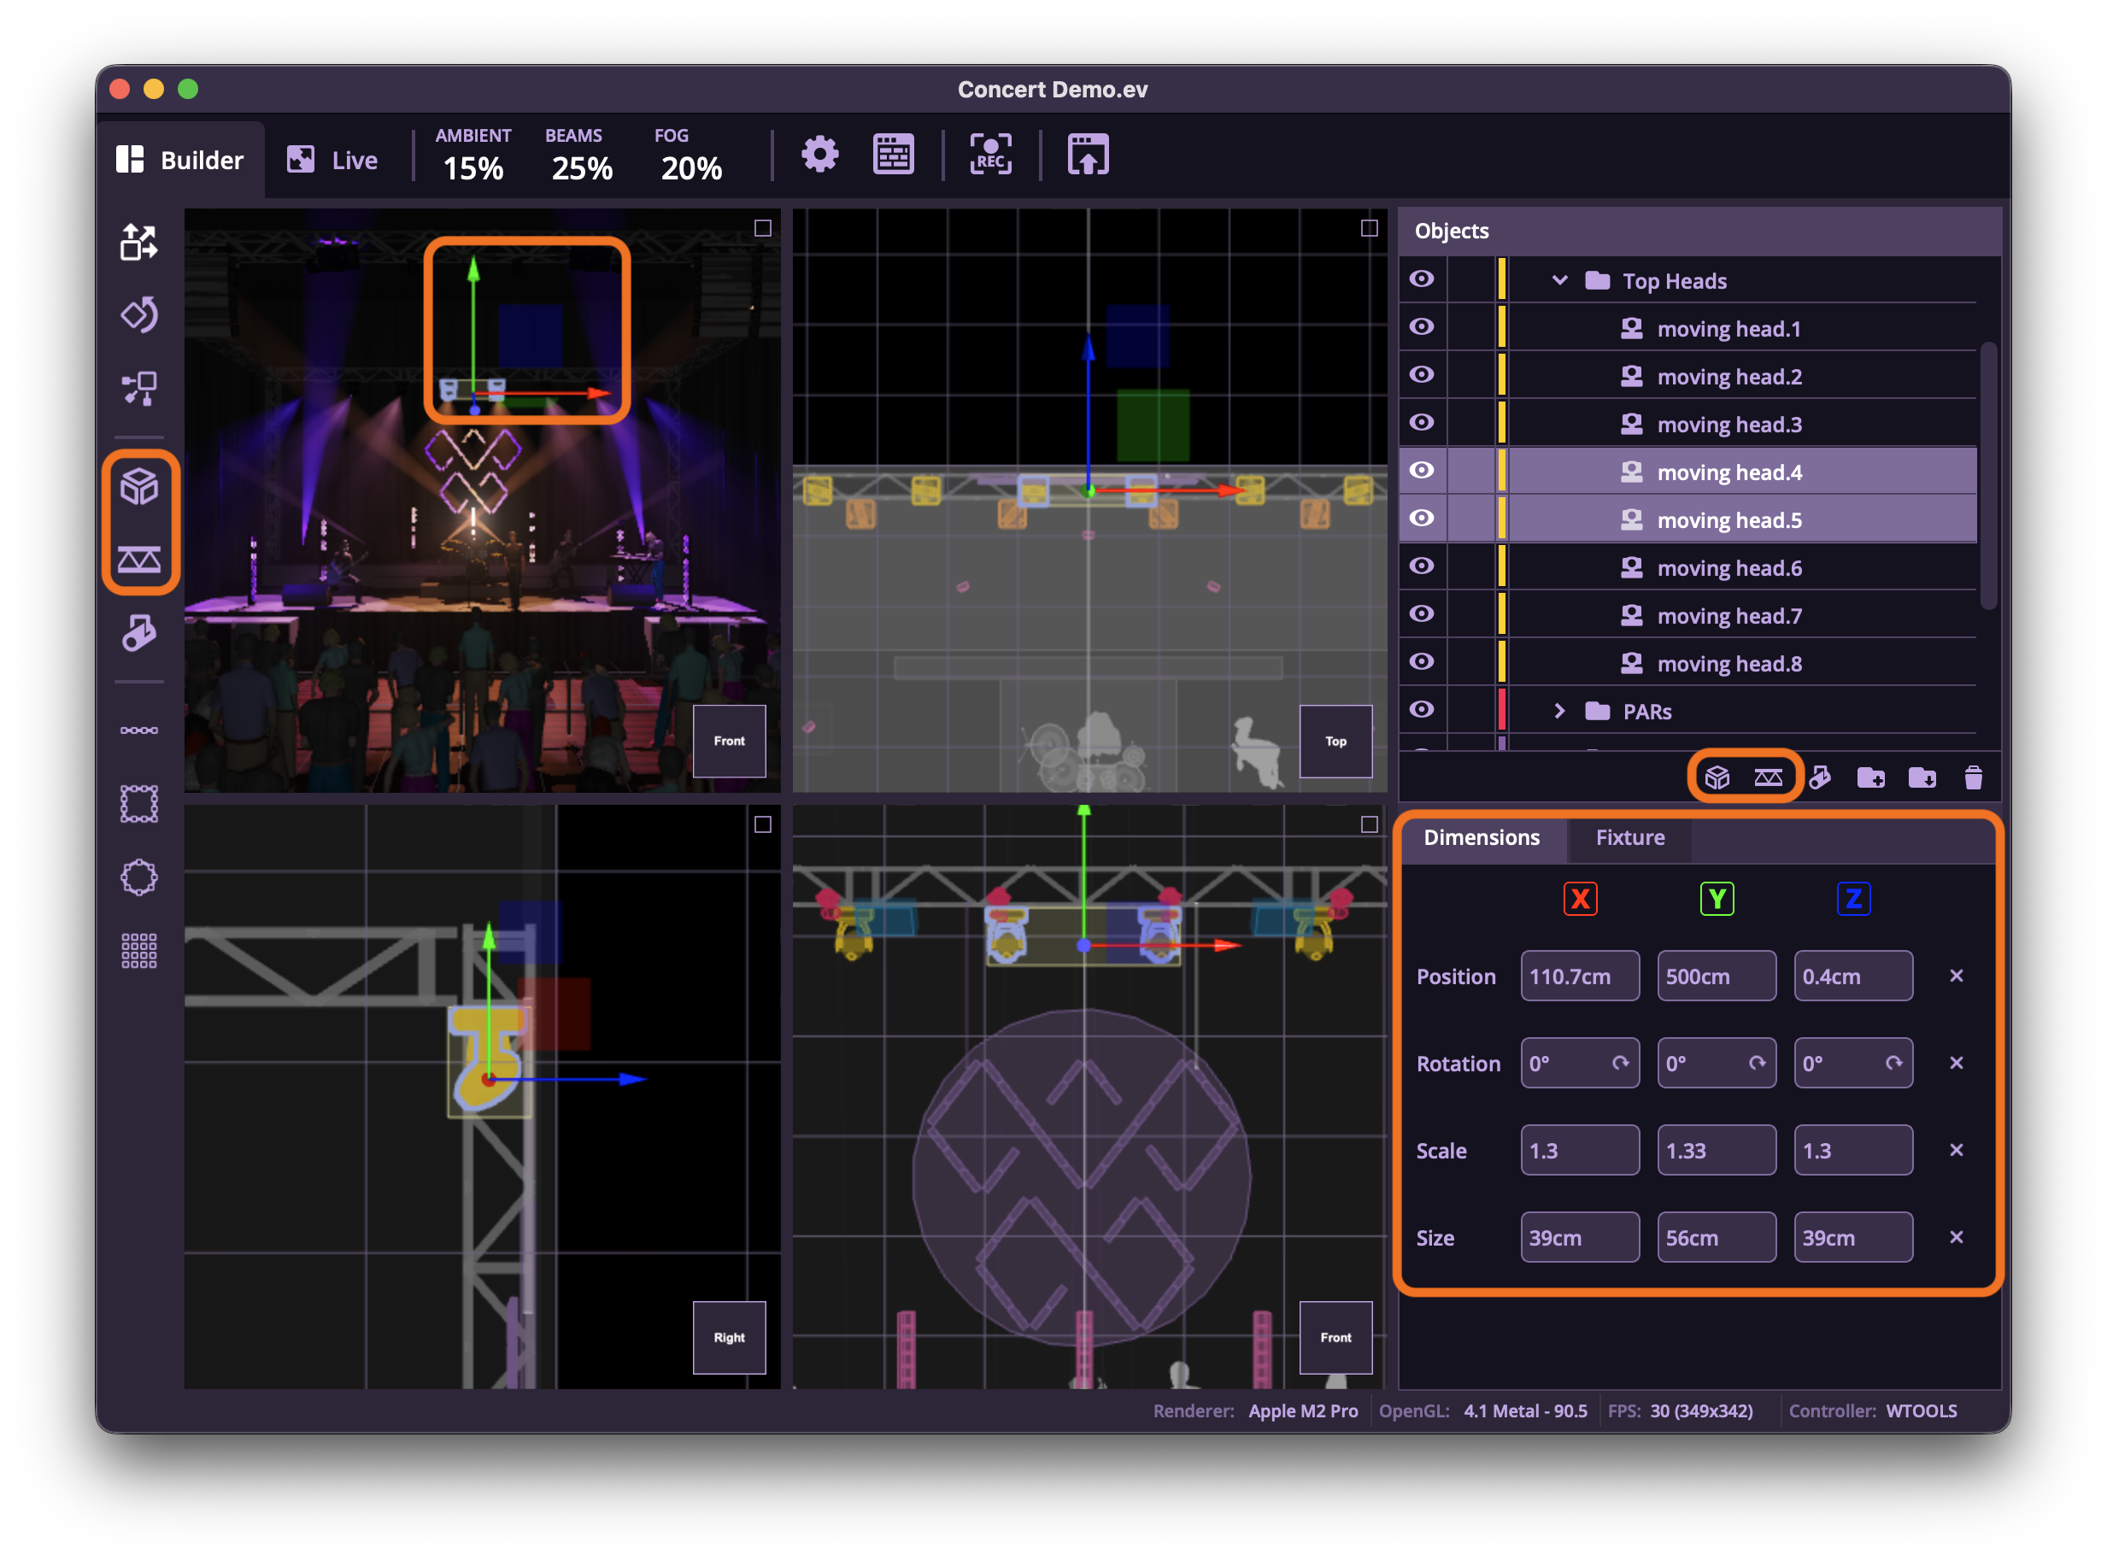Click the FOG 20% level control

[x=691, y=155]
